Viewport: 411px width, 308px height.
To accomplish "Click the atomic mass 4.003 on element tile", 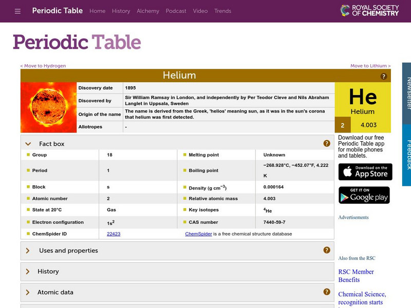I will 368,125.
